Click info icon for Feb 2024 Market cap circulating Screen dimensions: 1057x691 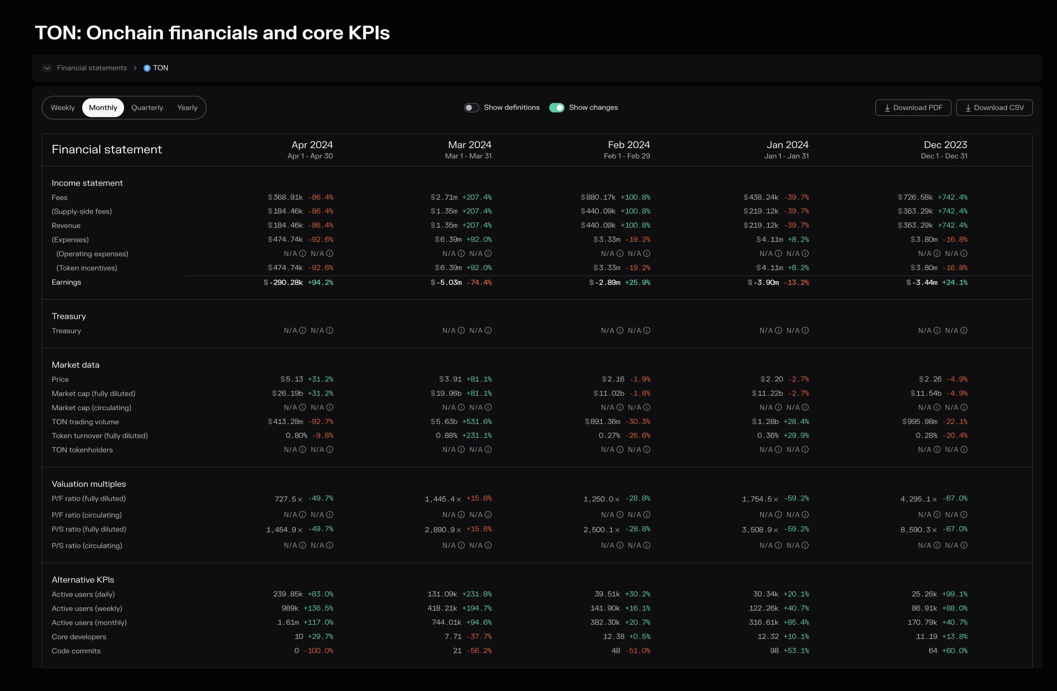pyautogui.click(x=620, y=408)
